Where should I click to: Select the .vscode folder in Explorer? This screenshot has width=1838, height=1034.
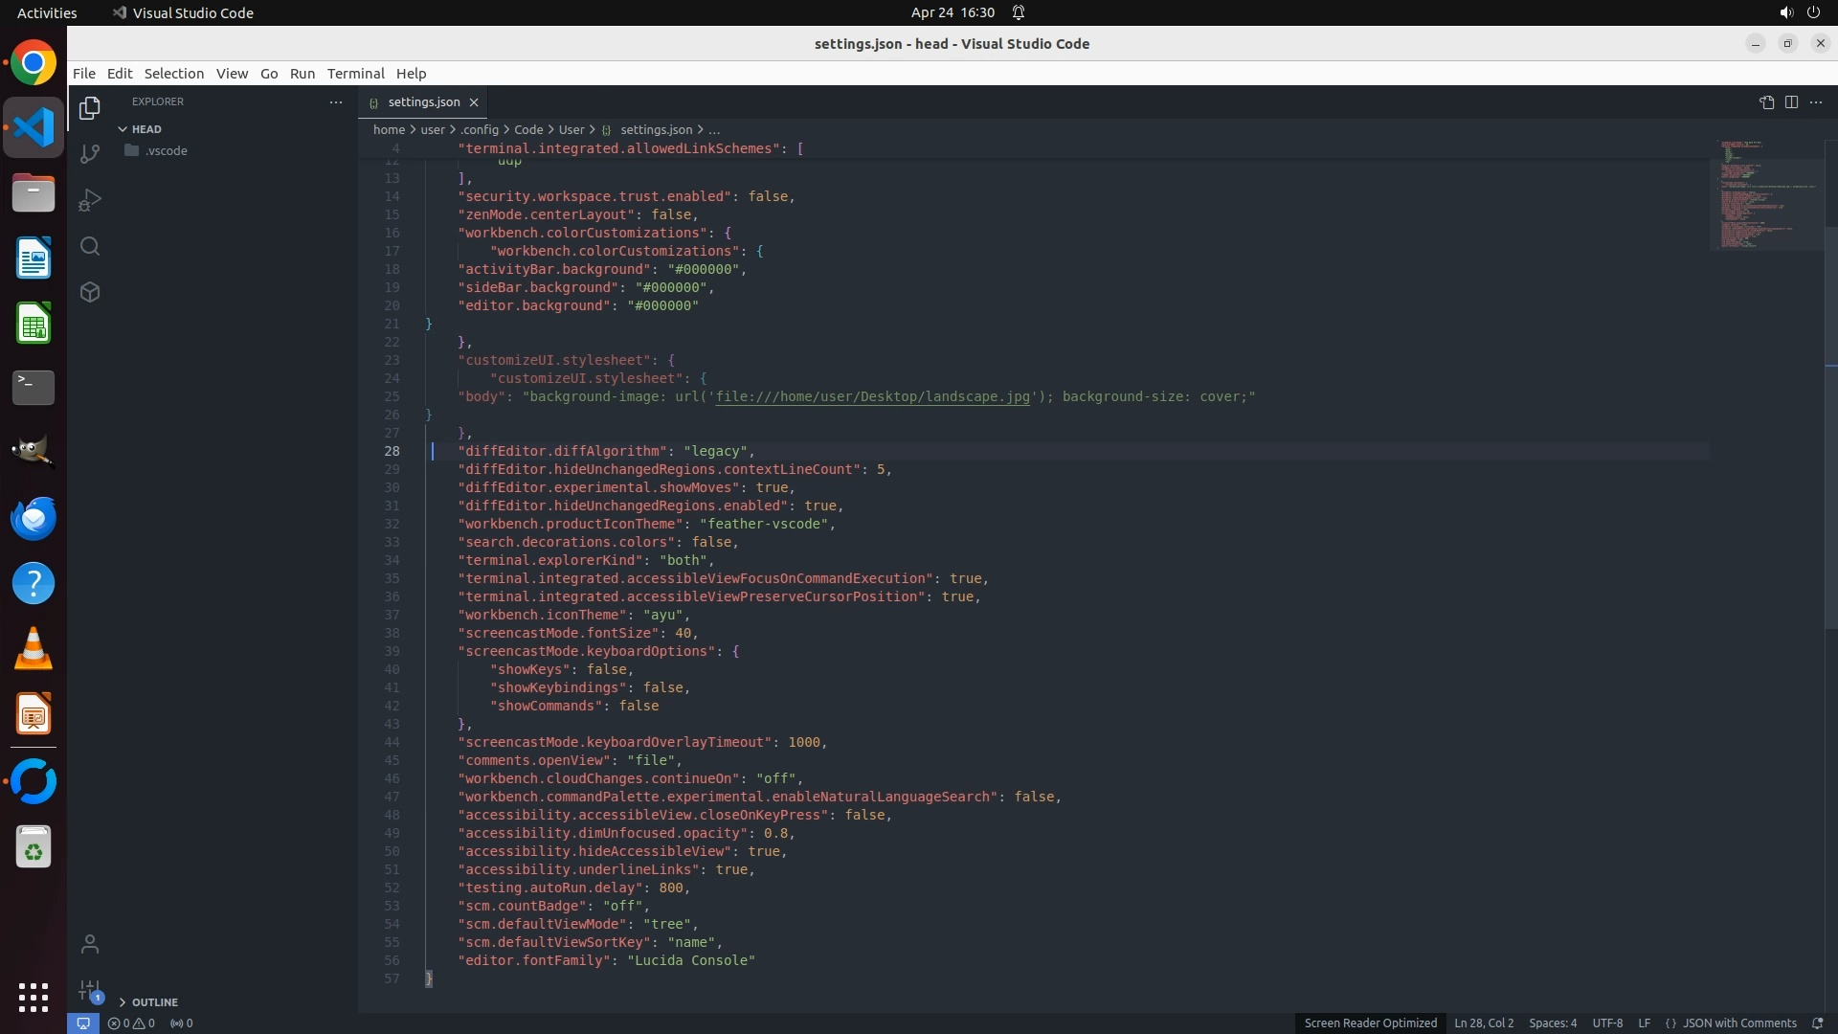pyautogui.click(x=167, y=151)
